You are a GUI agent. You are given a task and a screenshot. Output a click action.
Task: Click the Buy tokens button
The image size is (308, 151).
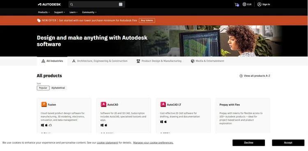click(147, 21)
